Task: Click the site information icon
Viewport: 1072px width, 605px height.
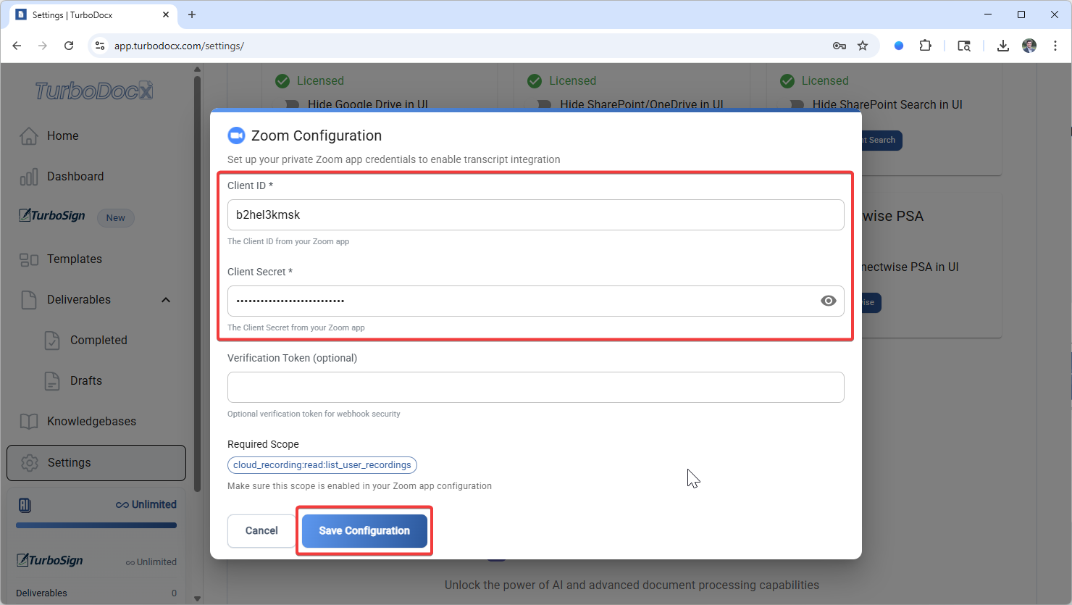Action: (100, 46)
